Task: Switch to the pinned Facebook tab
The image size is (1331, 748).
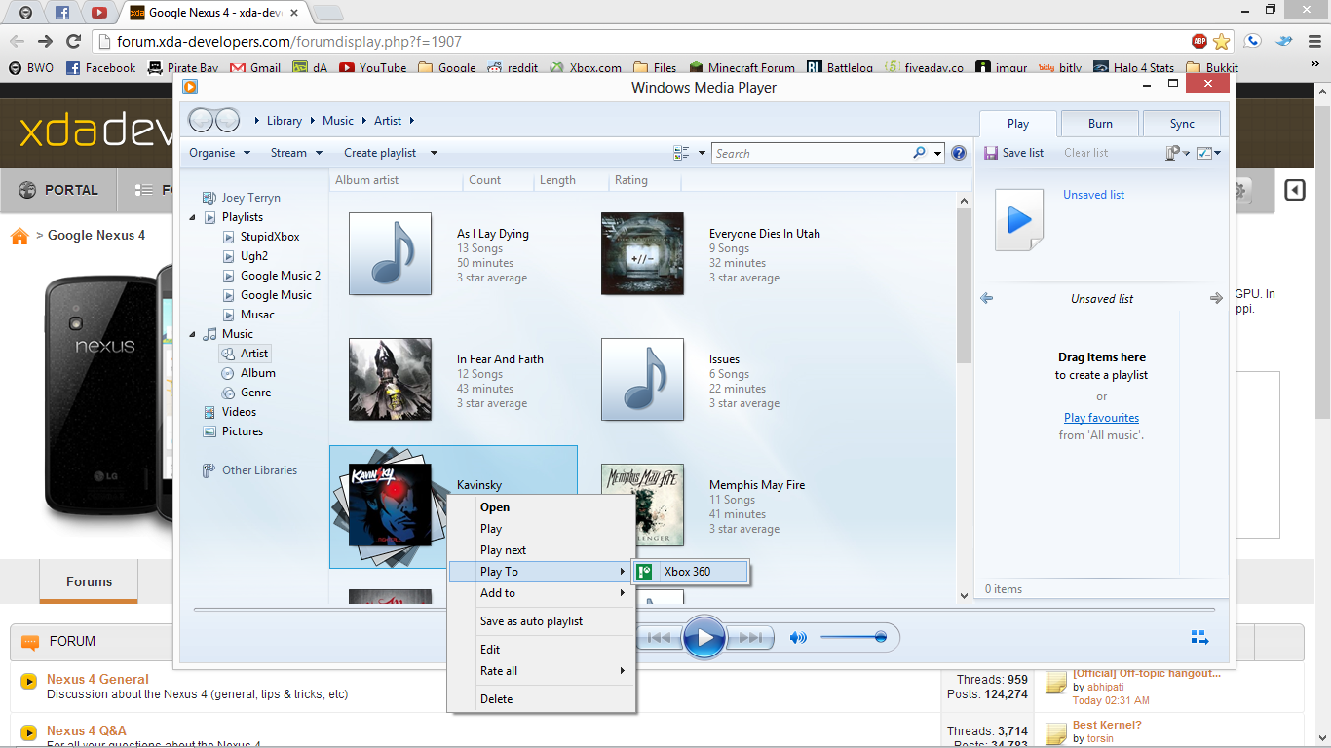Action: click(62, 13)
